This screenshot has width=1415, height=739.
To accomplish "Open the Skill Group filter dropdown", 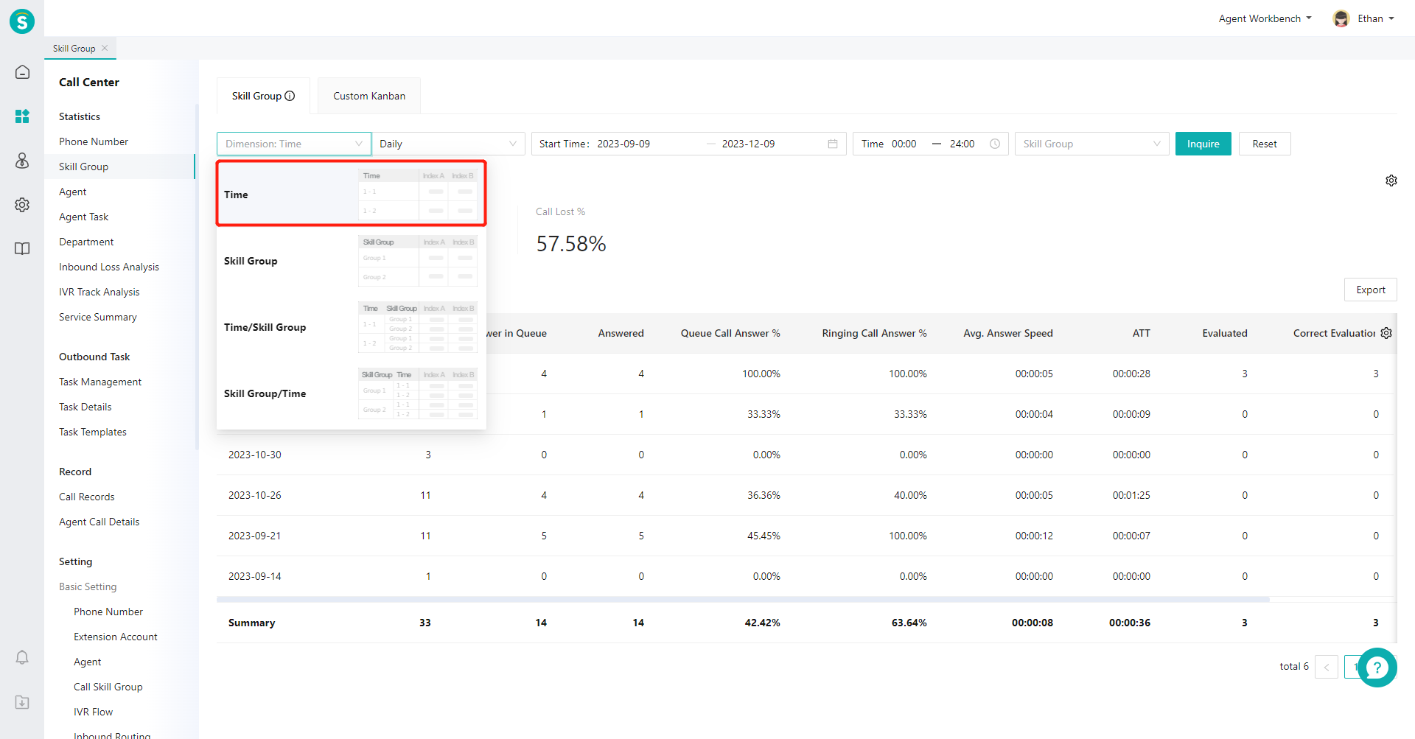I will (1092, 144).
